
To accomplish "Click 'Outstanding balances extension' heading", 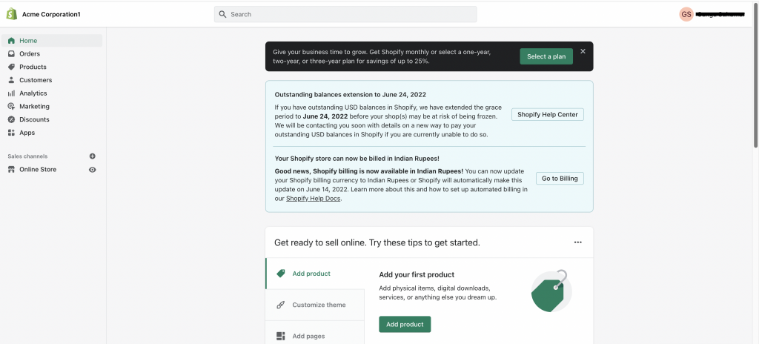I will click(x=351, y=94).
